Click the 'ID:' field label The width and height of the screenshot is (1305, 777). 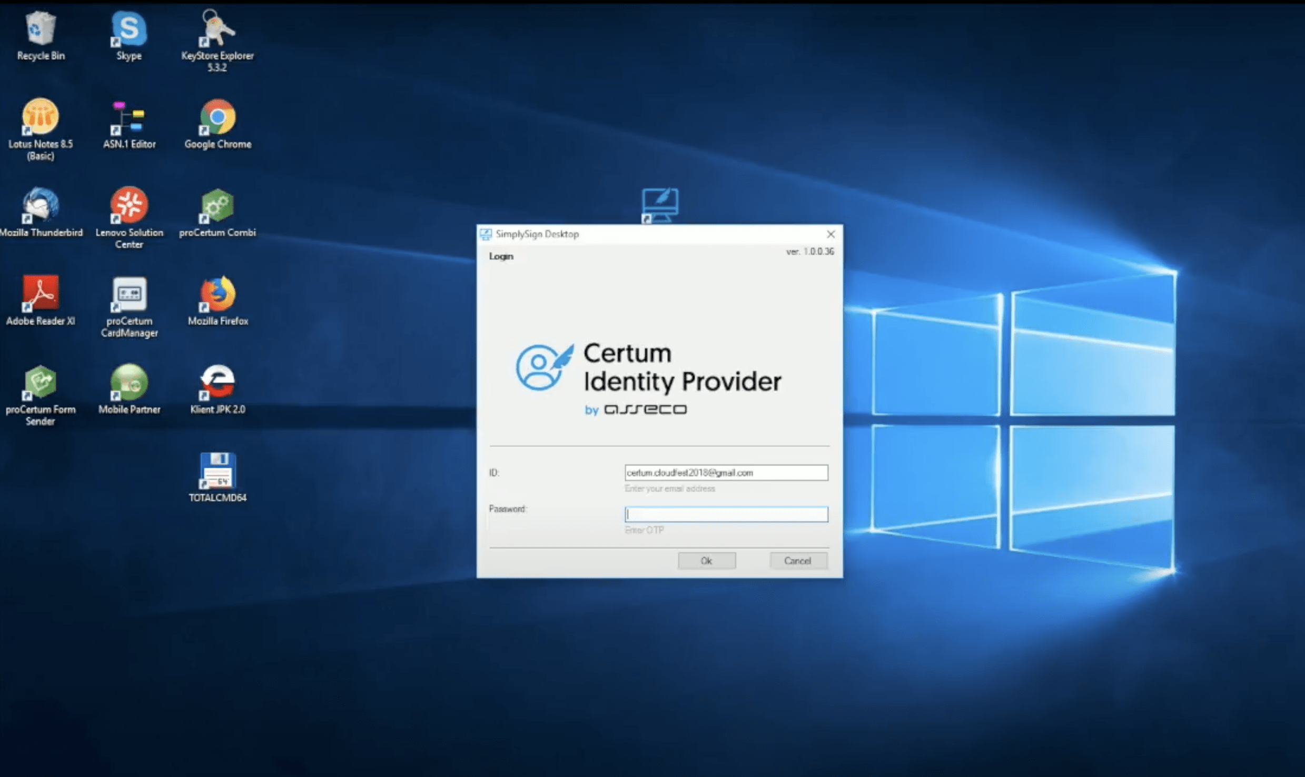(494, 473)
